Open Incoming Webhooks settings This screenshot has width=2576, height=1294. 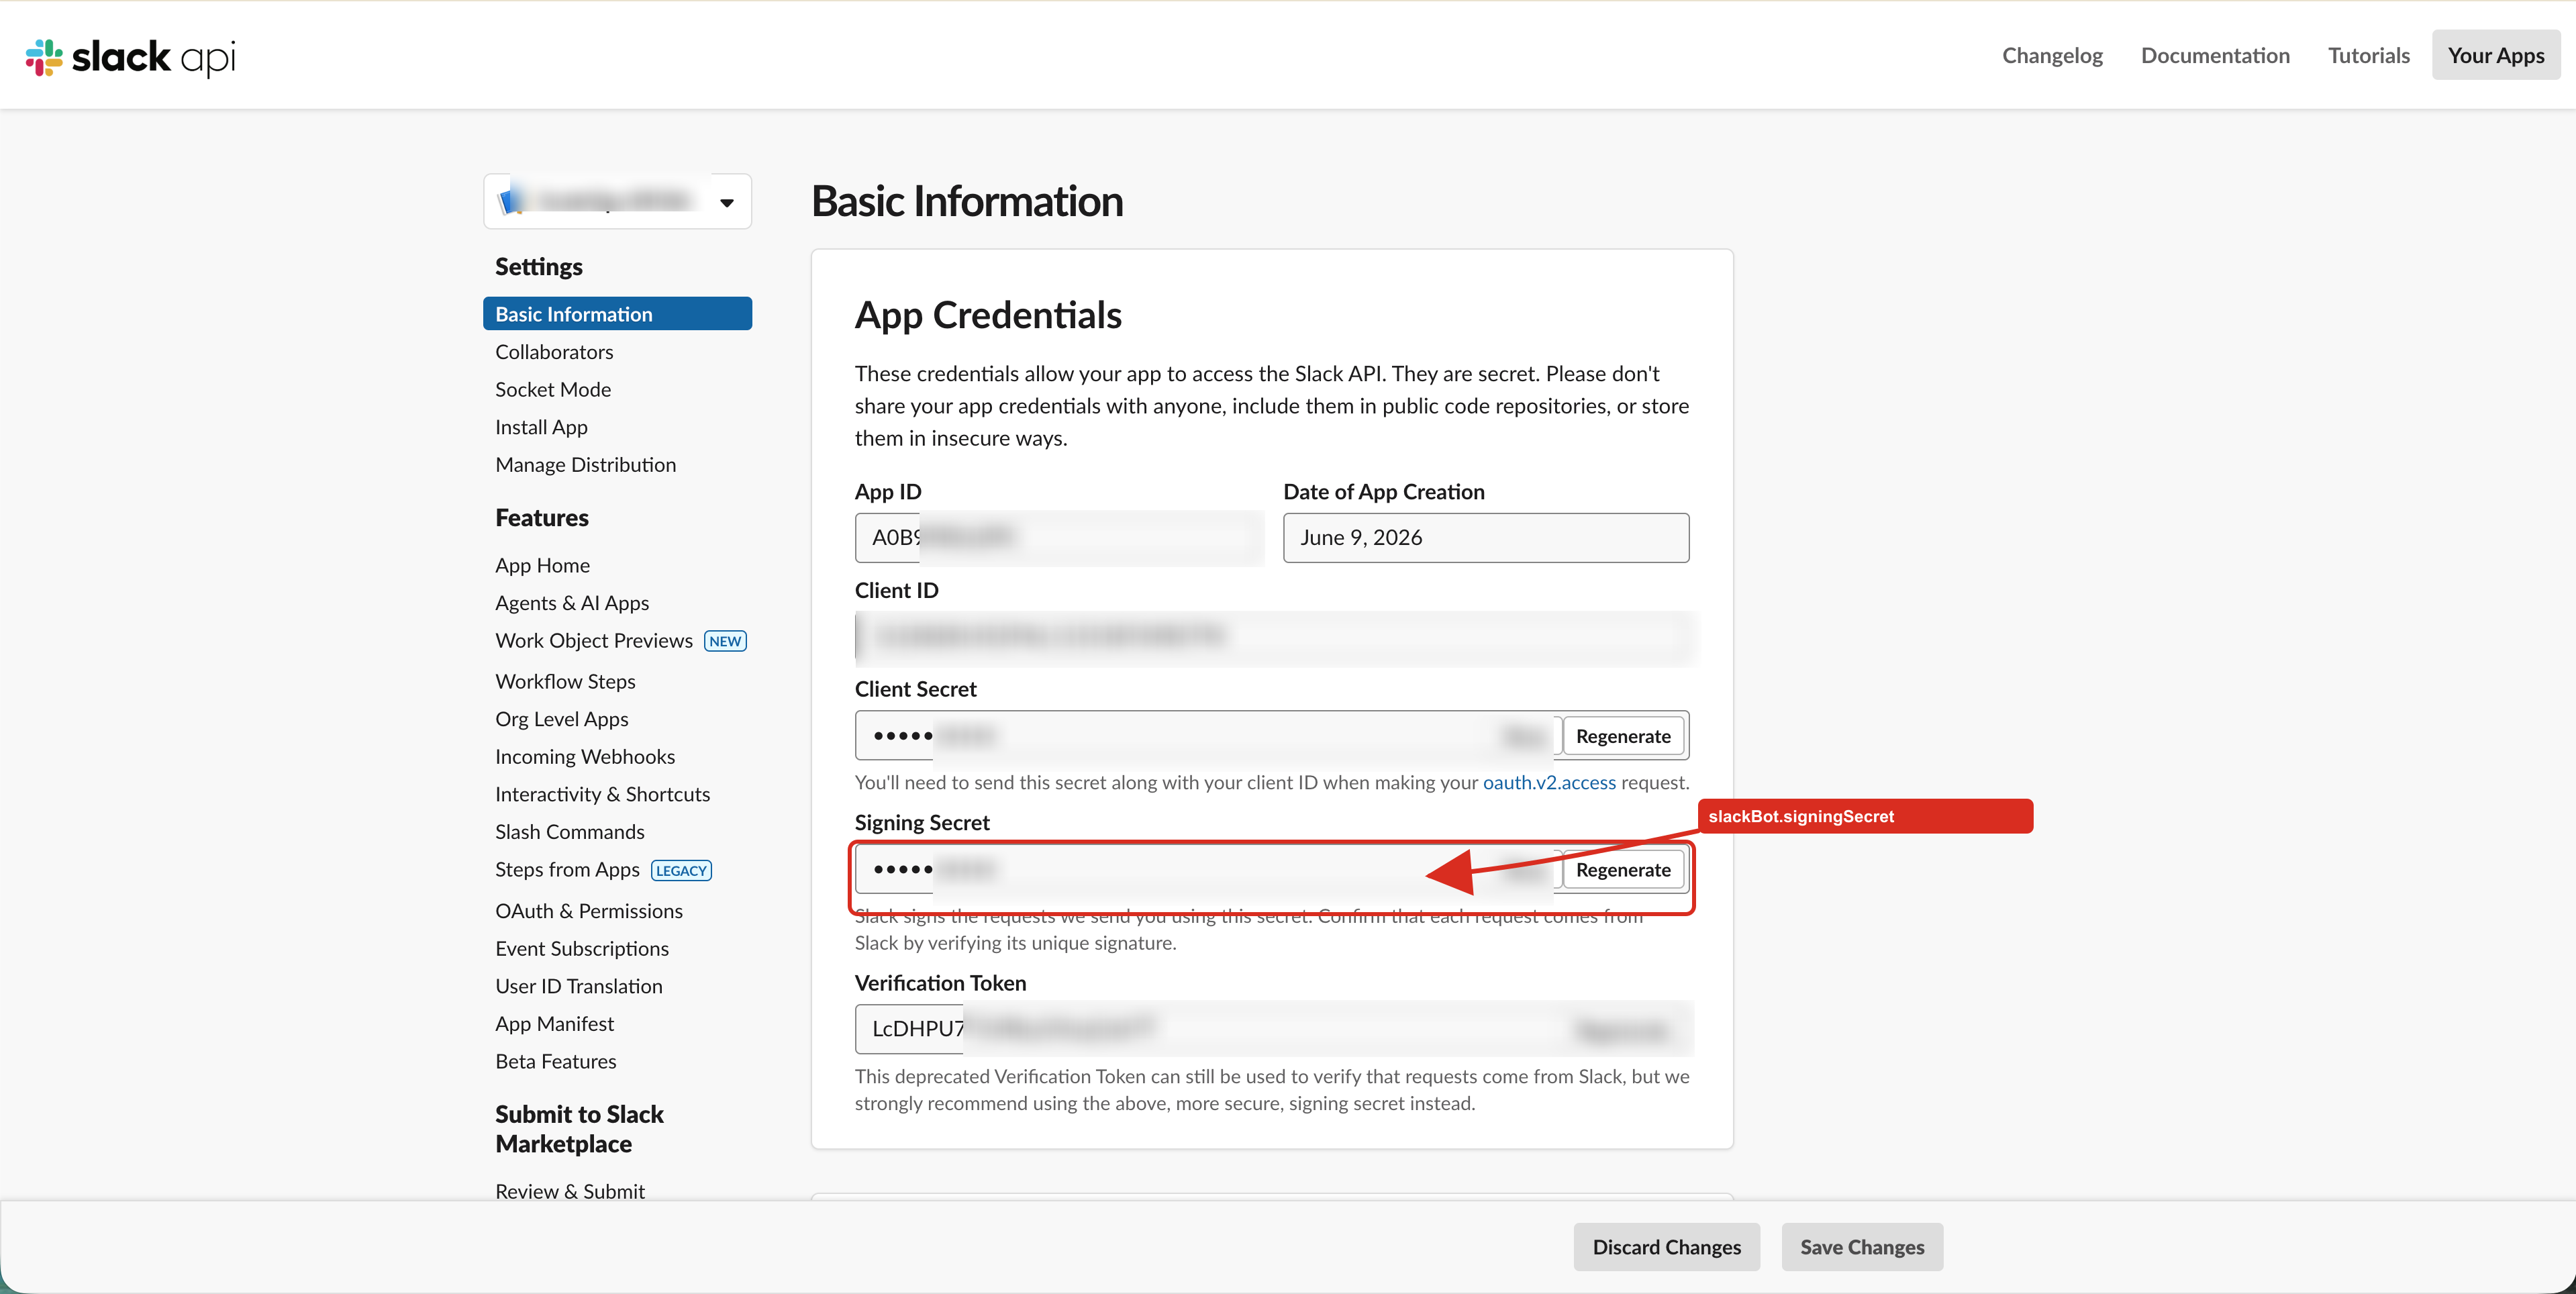coord(585,757)
